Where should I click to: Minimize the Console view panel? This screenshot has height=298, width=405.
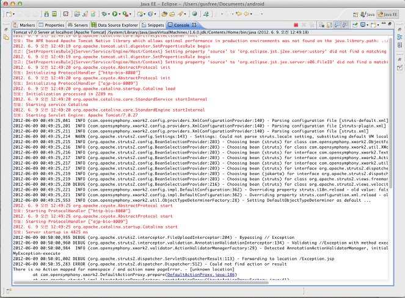[x=384, y=23]
